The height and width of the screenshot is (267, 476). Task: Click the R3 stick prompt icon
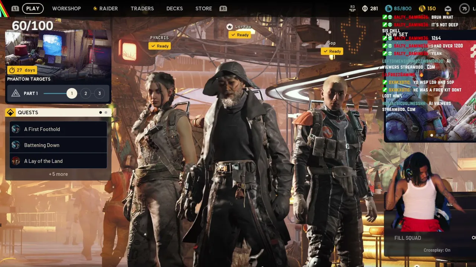click(353, 8)
